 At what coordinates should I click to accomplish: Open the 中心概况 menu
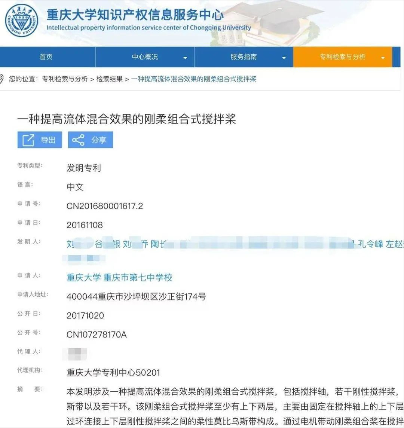pos(145,57)
